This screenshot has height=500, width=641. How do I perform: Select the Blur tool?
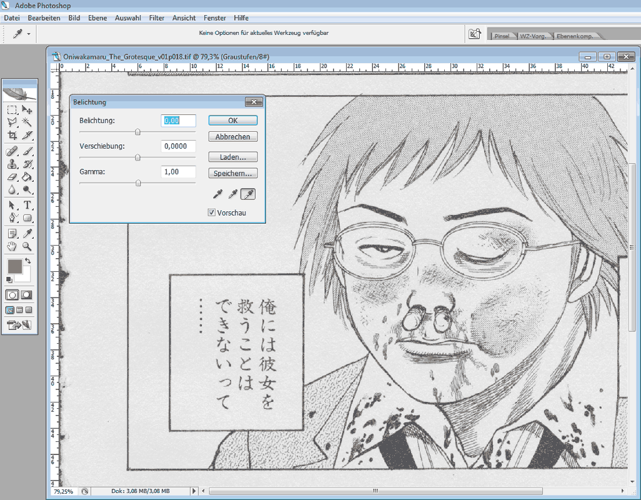tap(12, 190)
